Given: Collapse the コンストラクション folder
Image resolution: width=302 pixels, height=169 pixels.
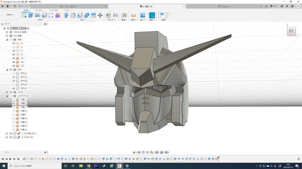Looking at the screenshot, I should point(7,96).
